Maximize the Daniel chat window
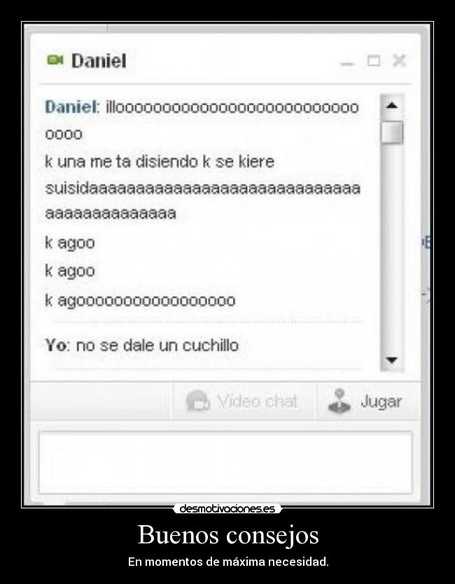 point(374,60)
